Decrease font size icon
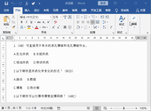 [58, 27]
